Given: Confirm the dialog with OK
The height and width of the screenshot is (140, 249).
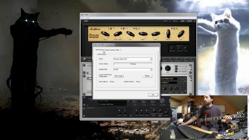Looking at the screenshot, I should pos(153,95).
